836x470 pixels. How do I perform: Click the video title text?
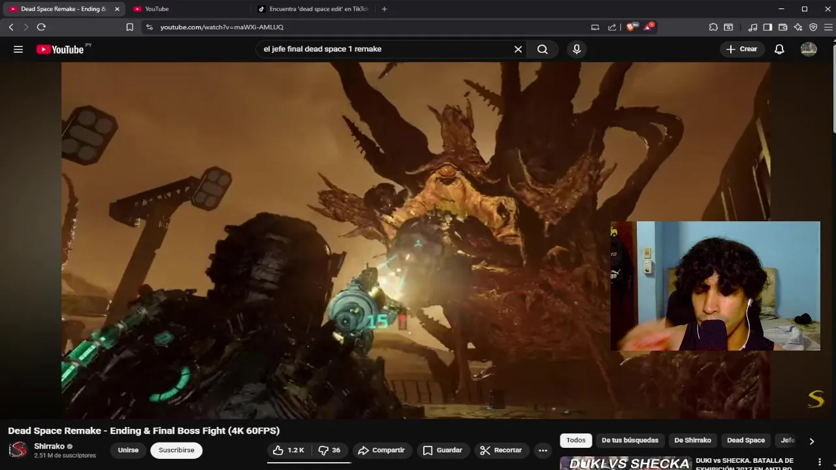(x=144, y=431)
